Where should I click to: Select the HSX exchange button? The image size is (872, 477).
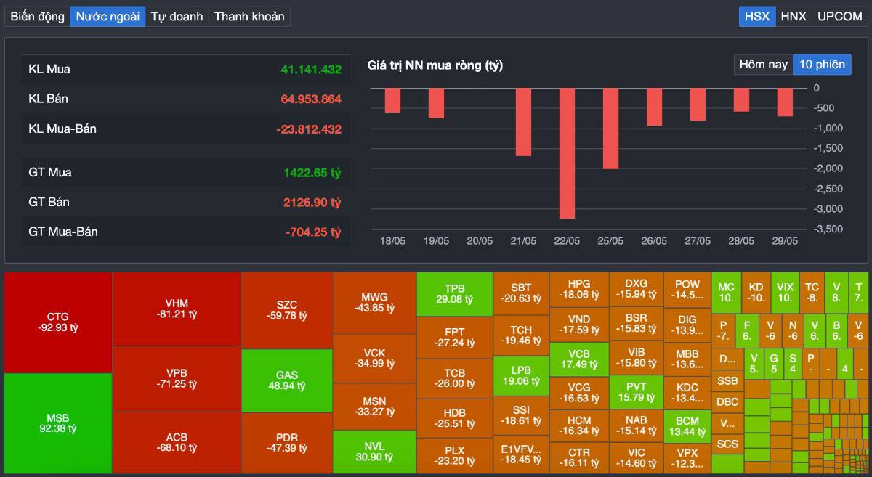click(x=757, y=16)
